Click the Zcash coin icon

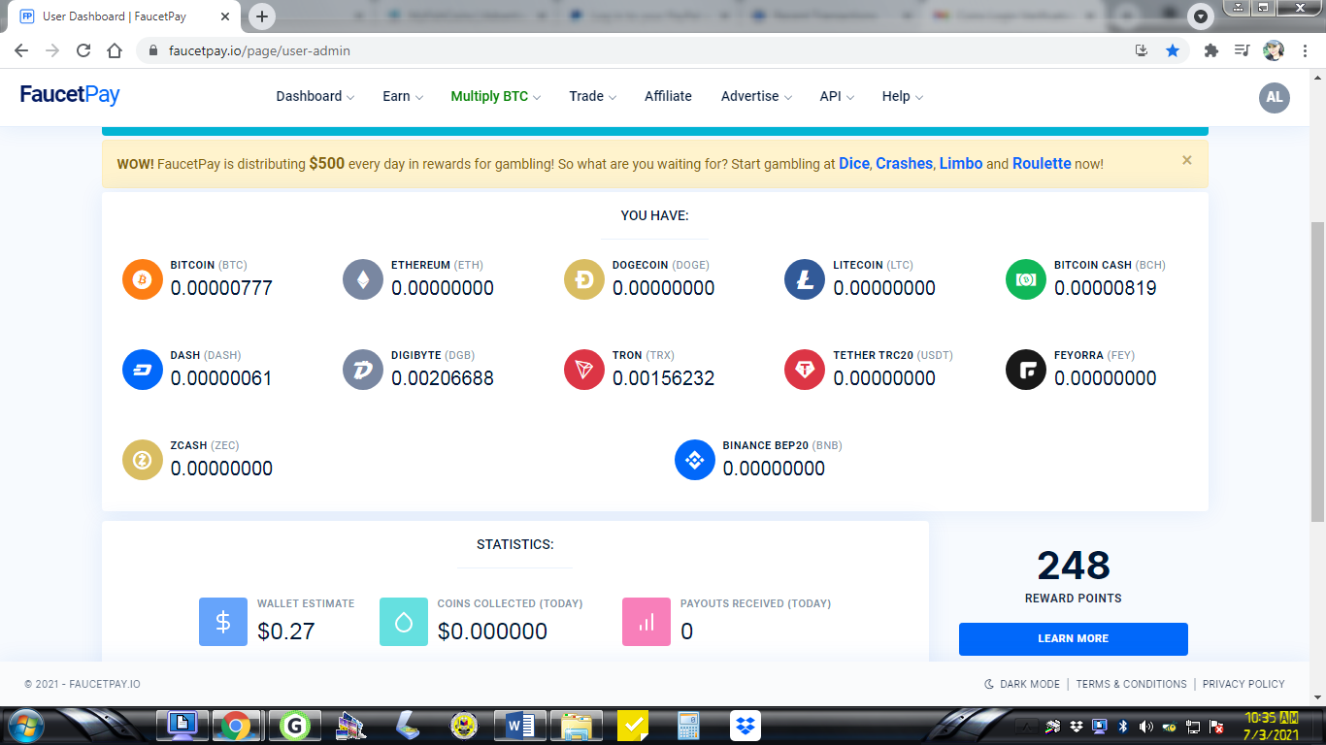click(143, 460)
